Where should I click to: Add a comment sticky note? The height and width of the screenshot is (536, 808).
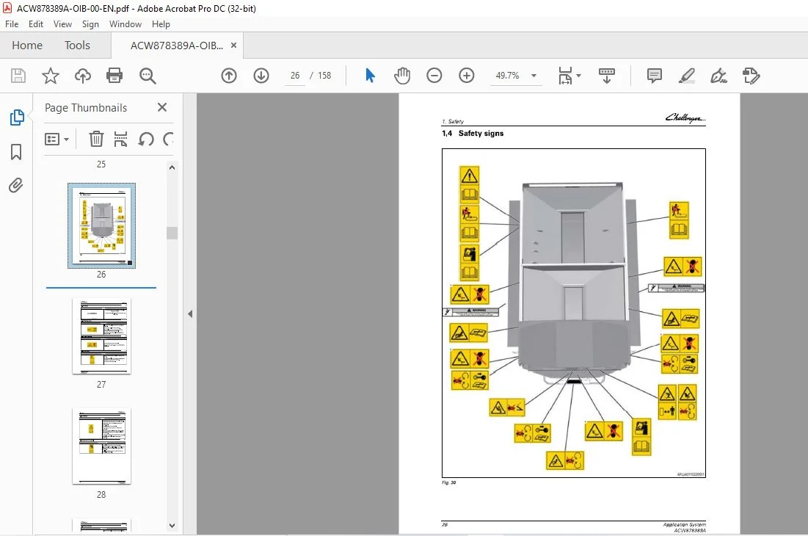(x=655, y=76)
